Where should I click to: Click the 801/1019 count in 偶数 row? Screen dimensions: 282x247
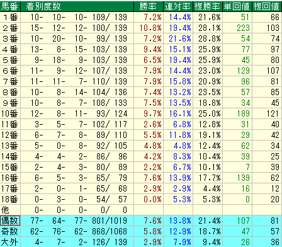[110, 221]
